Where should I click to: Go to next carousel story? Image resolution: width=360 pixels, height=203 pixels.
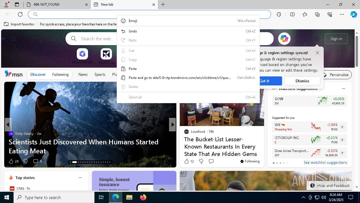coord(172,125)
